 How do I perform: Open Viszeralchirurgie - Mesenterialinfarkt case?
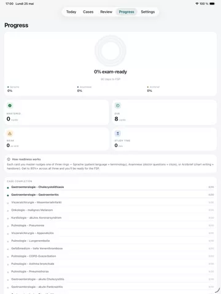tap(110, 203)
